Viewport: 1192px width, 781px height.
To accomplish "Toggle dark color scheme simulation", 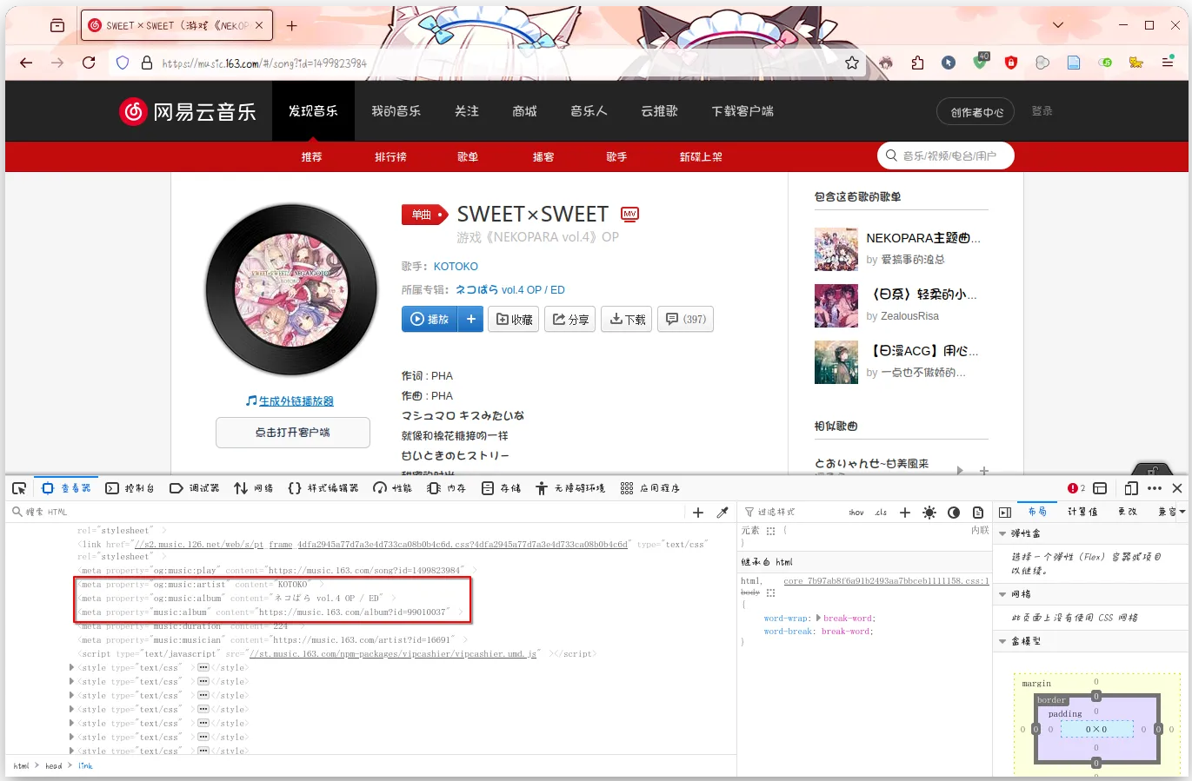I will [953, 513].
